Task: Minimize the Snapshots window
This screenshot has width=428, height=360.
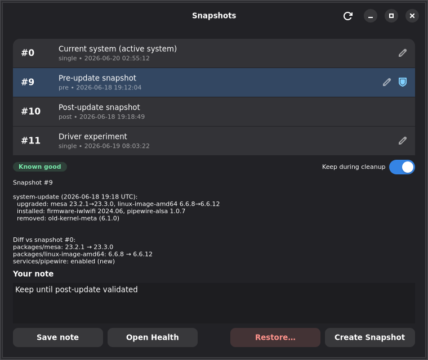Action: click(x=371, y=16)
